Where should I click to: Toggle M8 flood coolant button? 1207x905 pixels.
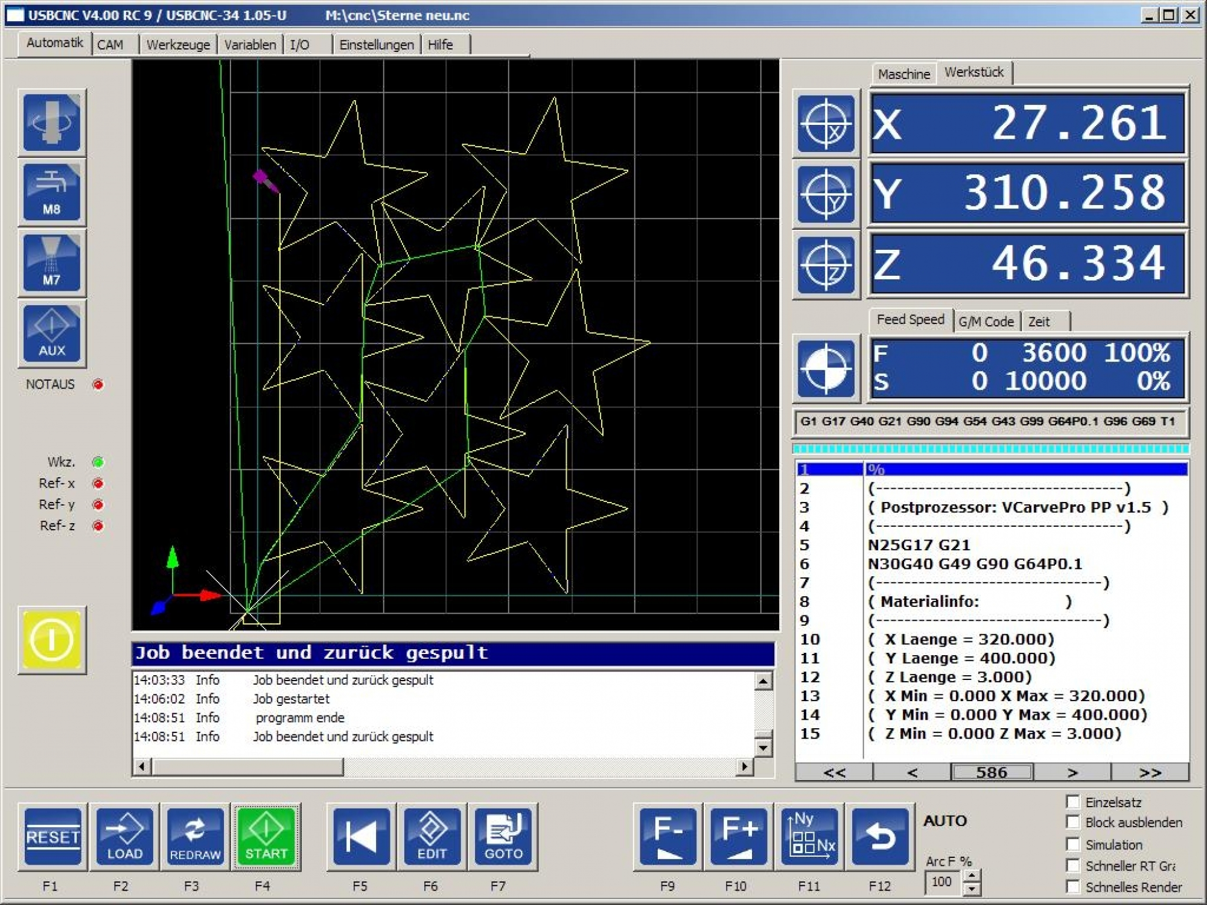tap(52, 192)
